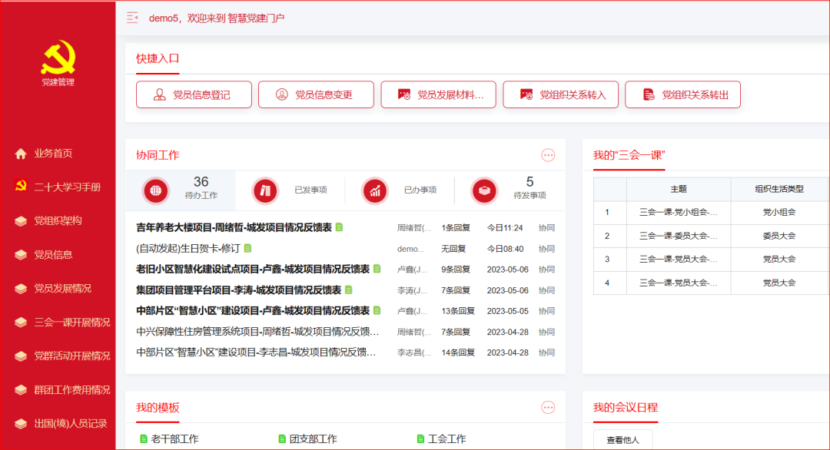The width and height of the screenshot is (830, 450).
Task: Open the 我的模板 panel ellipsis menu
Action: click(x=548, y=406)
